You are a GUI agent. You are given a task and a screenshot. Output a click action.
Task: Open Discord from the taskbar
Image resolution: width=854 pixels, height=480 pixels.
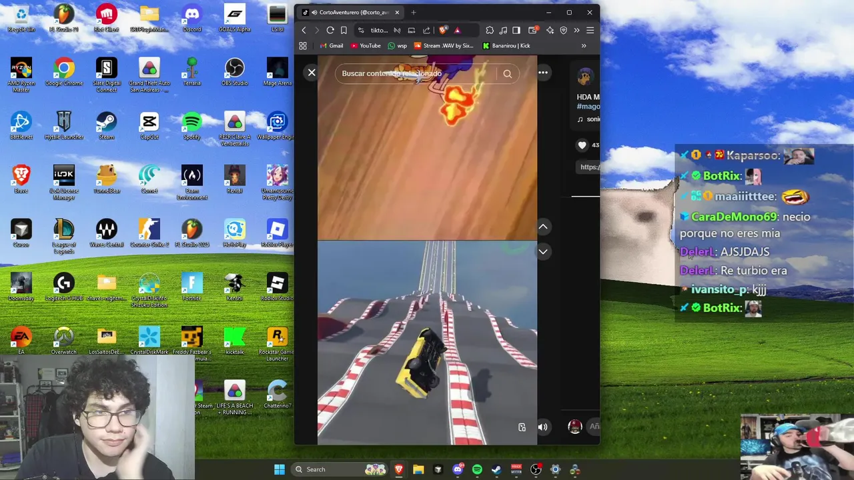click(458, 469)
